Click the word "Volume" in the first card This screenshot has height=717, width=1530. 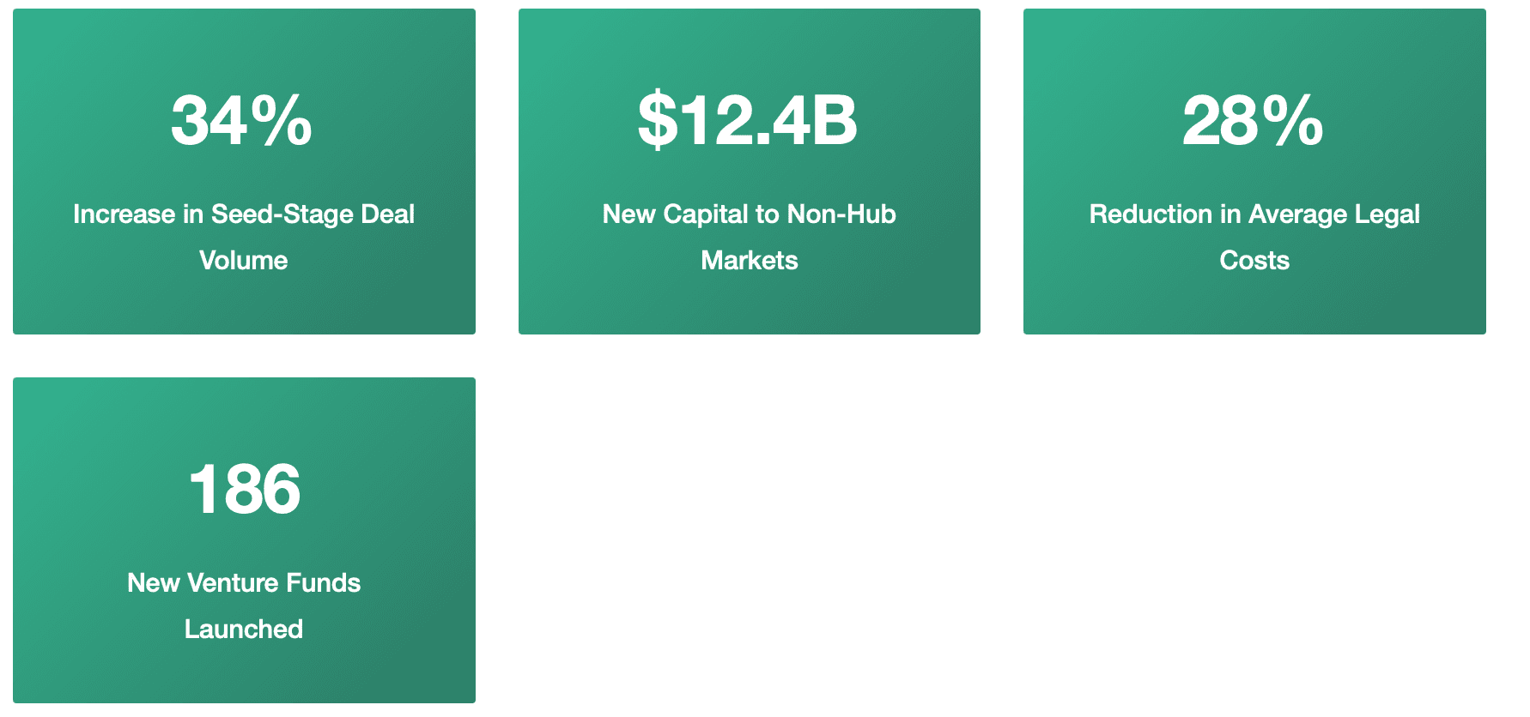pyautogui.click(x=244, y=260)
